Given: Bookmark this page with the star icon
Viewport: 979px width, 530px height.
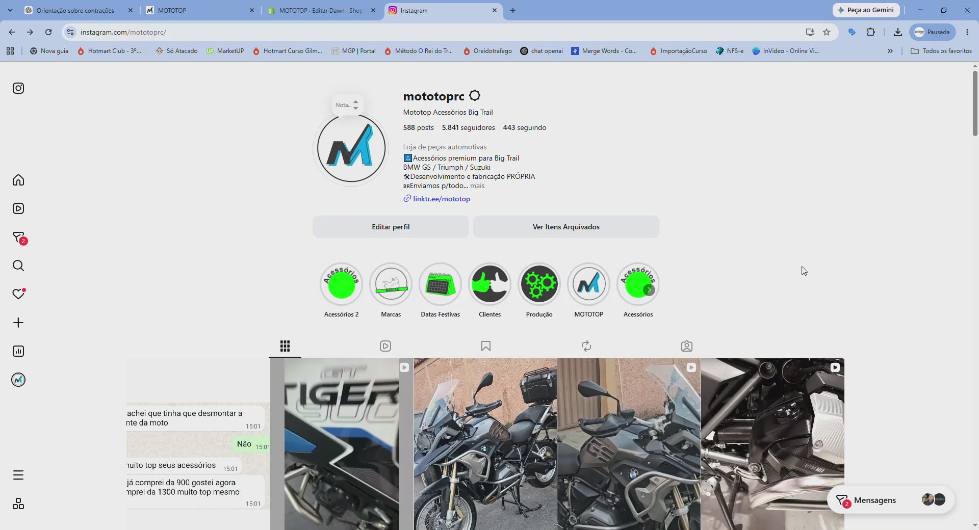Looking at the screenshot, I should [827, 32].
